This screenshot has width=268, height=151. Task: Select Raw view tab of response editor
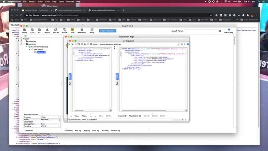117,83
